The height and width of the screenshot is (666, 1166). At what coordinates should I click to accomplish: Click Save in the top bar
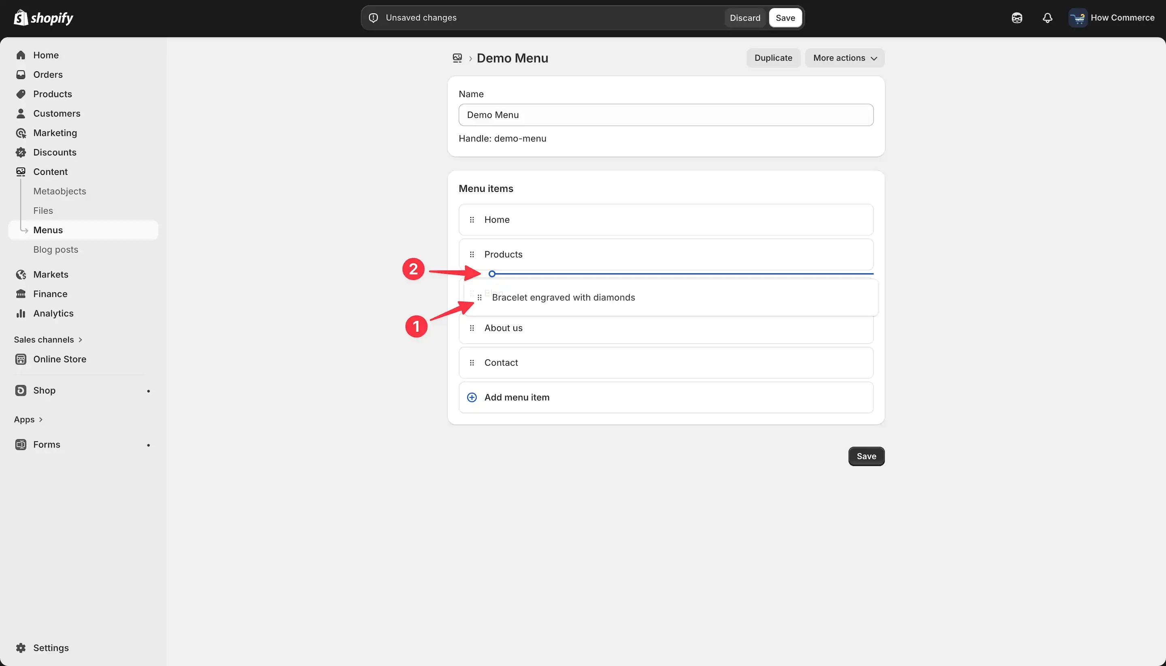click(x=785, y=18)
